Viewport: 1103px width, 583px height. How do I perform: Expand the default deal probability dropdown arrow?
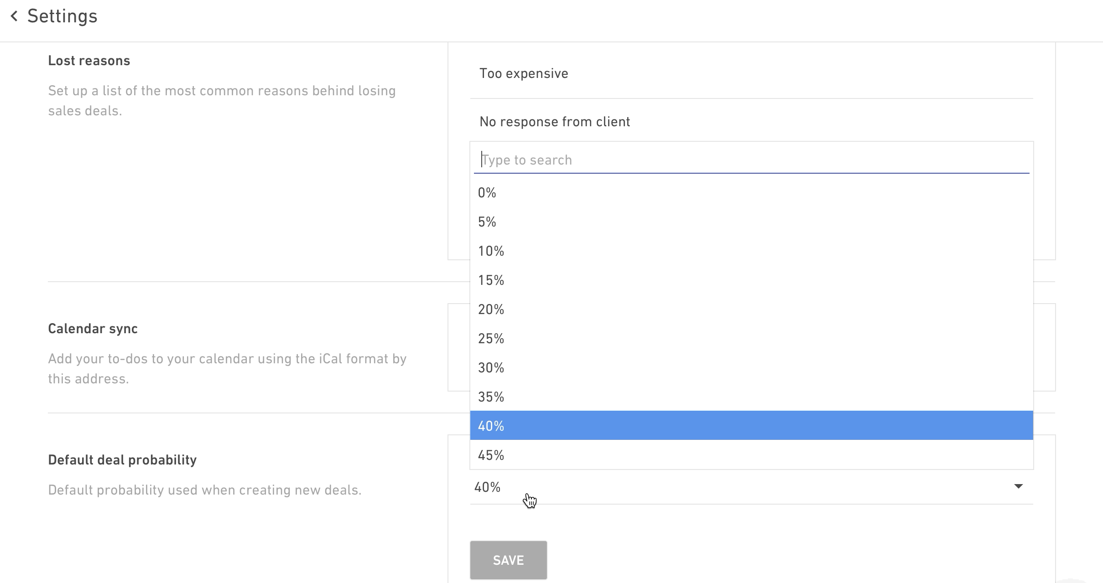coord(1018,486)
